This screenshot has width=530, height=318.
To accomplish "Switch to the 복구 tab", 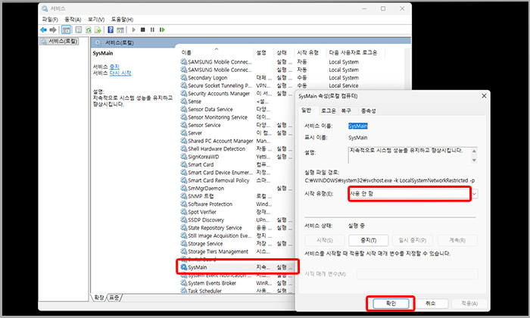I will 346,111.
